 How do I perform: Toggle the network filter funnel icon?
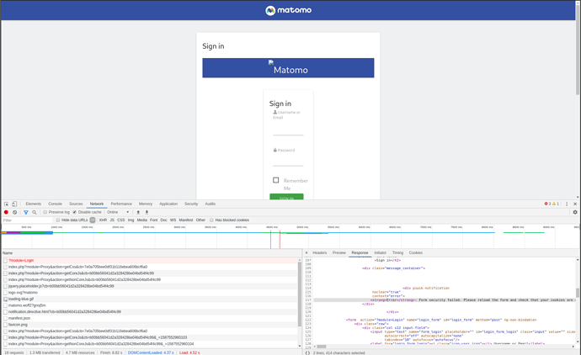tap(26, 212)
